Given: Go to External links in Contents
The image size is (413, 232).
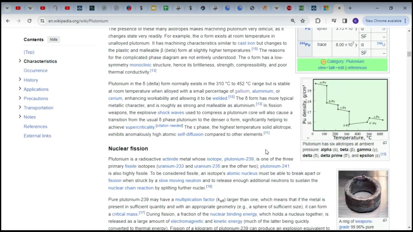Looking at the screenshot, I should [x=37, y=136].
